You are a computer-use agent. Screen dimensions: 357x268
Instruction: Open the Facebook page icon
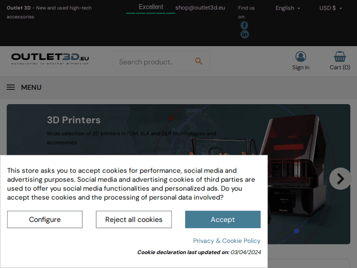click(x=244, y=25)
